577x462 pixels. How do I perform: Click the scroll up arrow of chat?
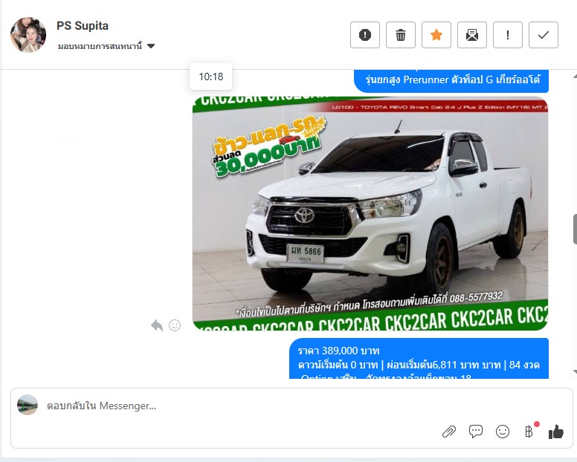pyautogui.click(x=575, y=76)
